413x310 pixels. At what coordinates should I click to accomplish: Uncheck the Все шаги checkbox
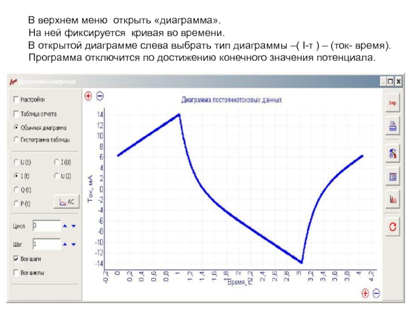tap(17, 258)
